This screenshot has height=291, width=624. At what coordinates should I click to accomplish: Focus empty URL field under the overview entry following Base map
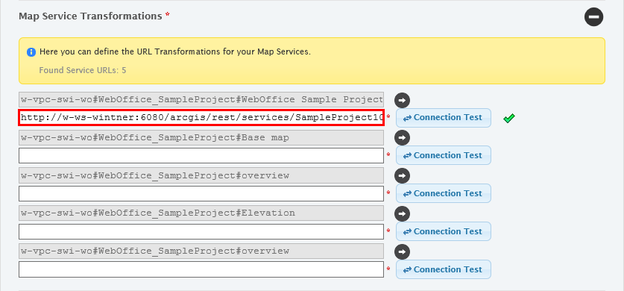click(201, 193)
